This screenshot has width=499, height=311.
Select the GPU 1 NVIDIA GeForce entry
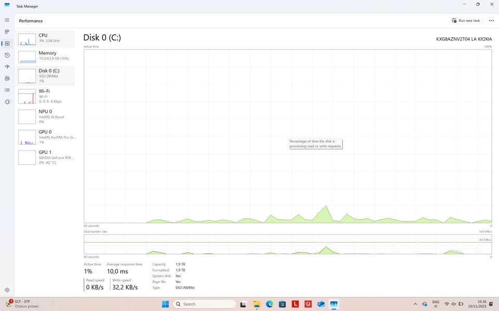45,158
